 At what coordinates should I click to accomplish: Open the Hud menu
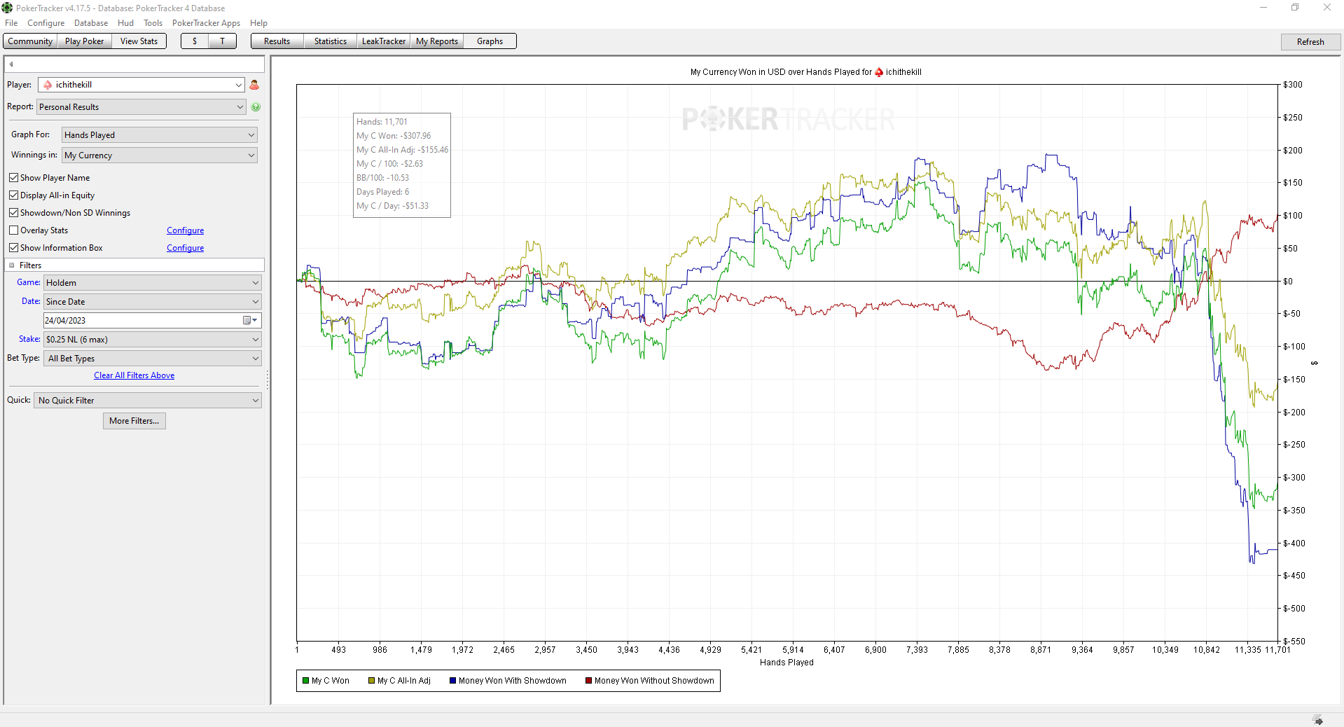(125, 23)
